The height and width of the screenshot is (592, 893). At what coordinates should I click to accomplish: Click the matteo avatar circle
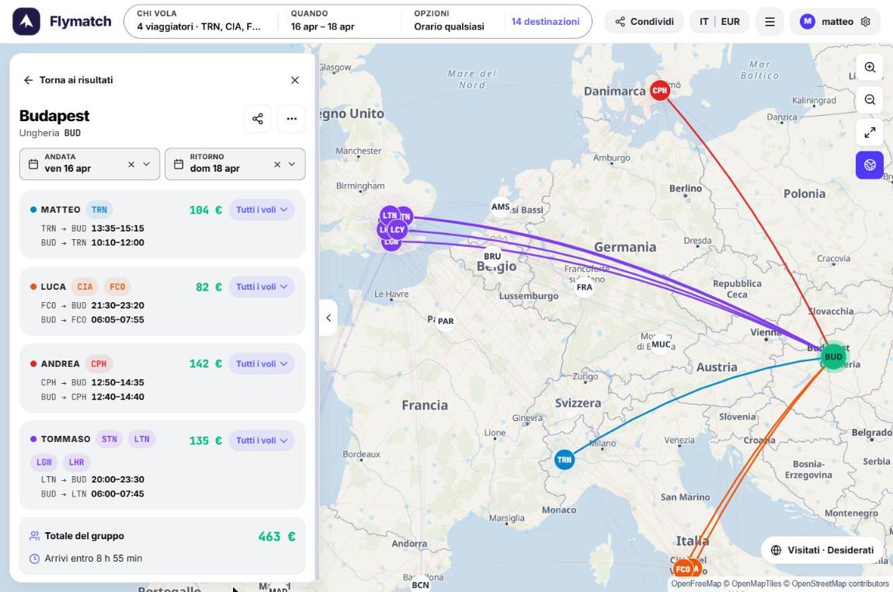tap(807, 22)
